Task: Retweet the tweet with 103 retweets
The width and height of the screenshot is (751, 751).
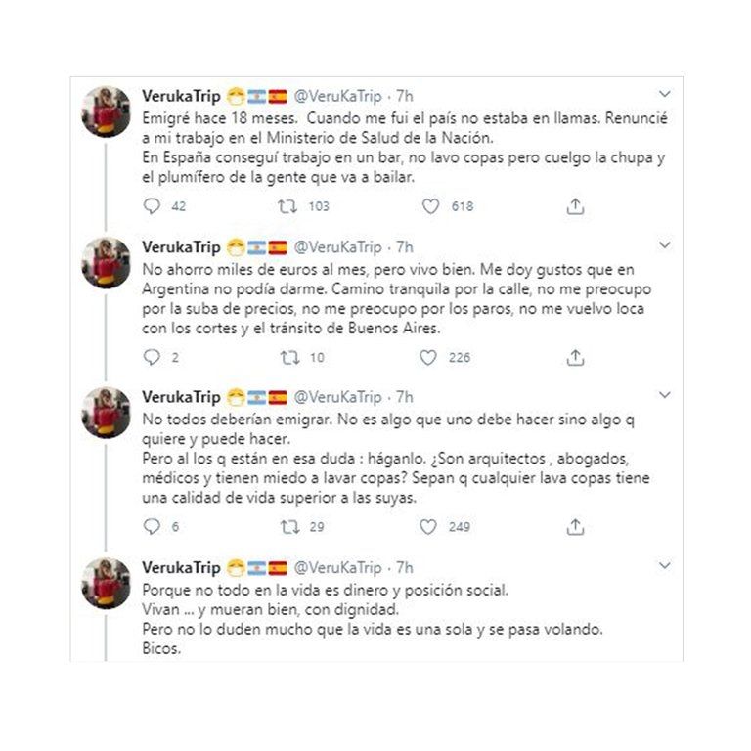Action: (x=288, y=206)
